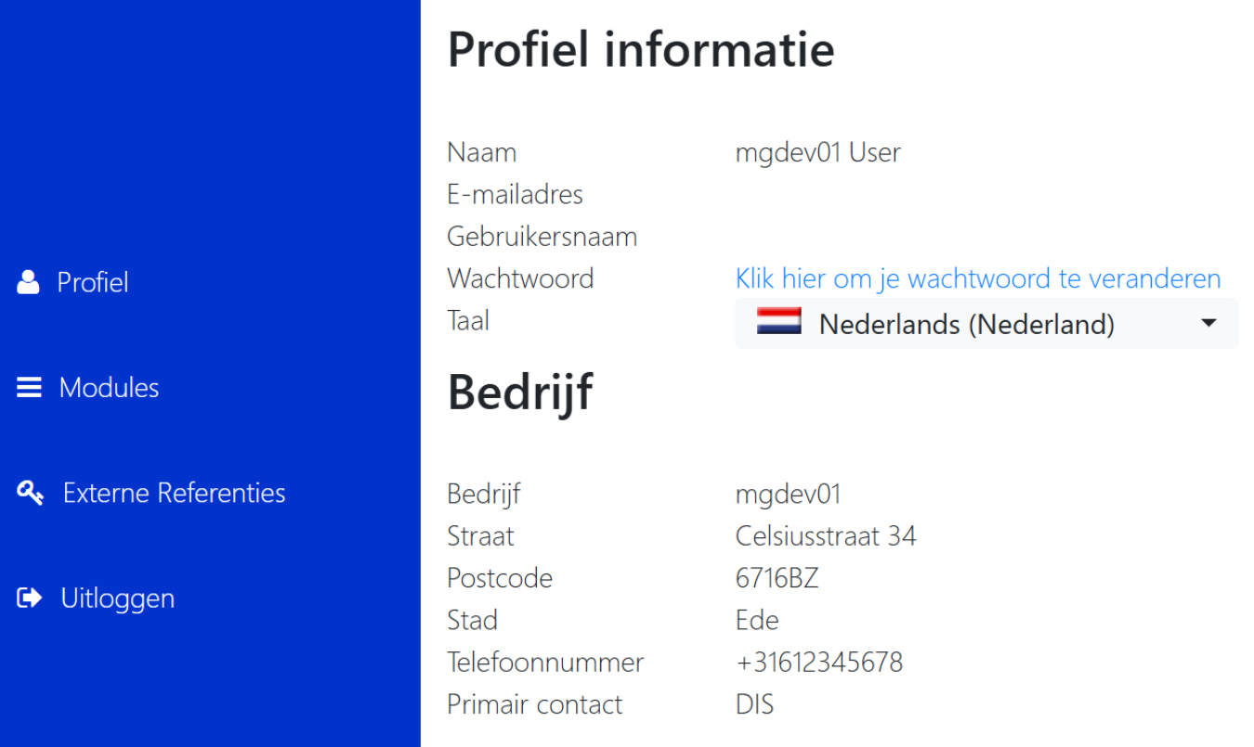Click the person icon next to Profiel
This screenshot has width=1254, height=747.
pyautogui.click(x=28, y=281)
